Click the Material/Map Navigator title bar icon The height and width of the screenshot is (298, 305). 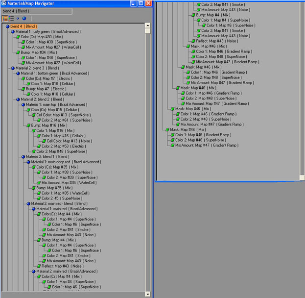tap(4, 3)
